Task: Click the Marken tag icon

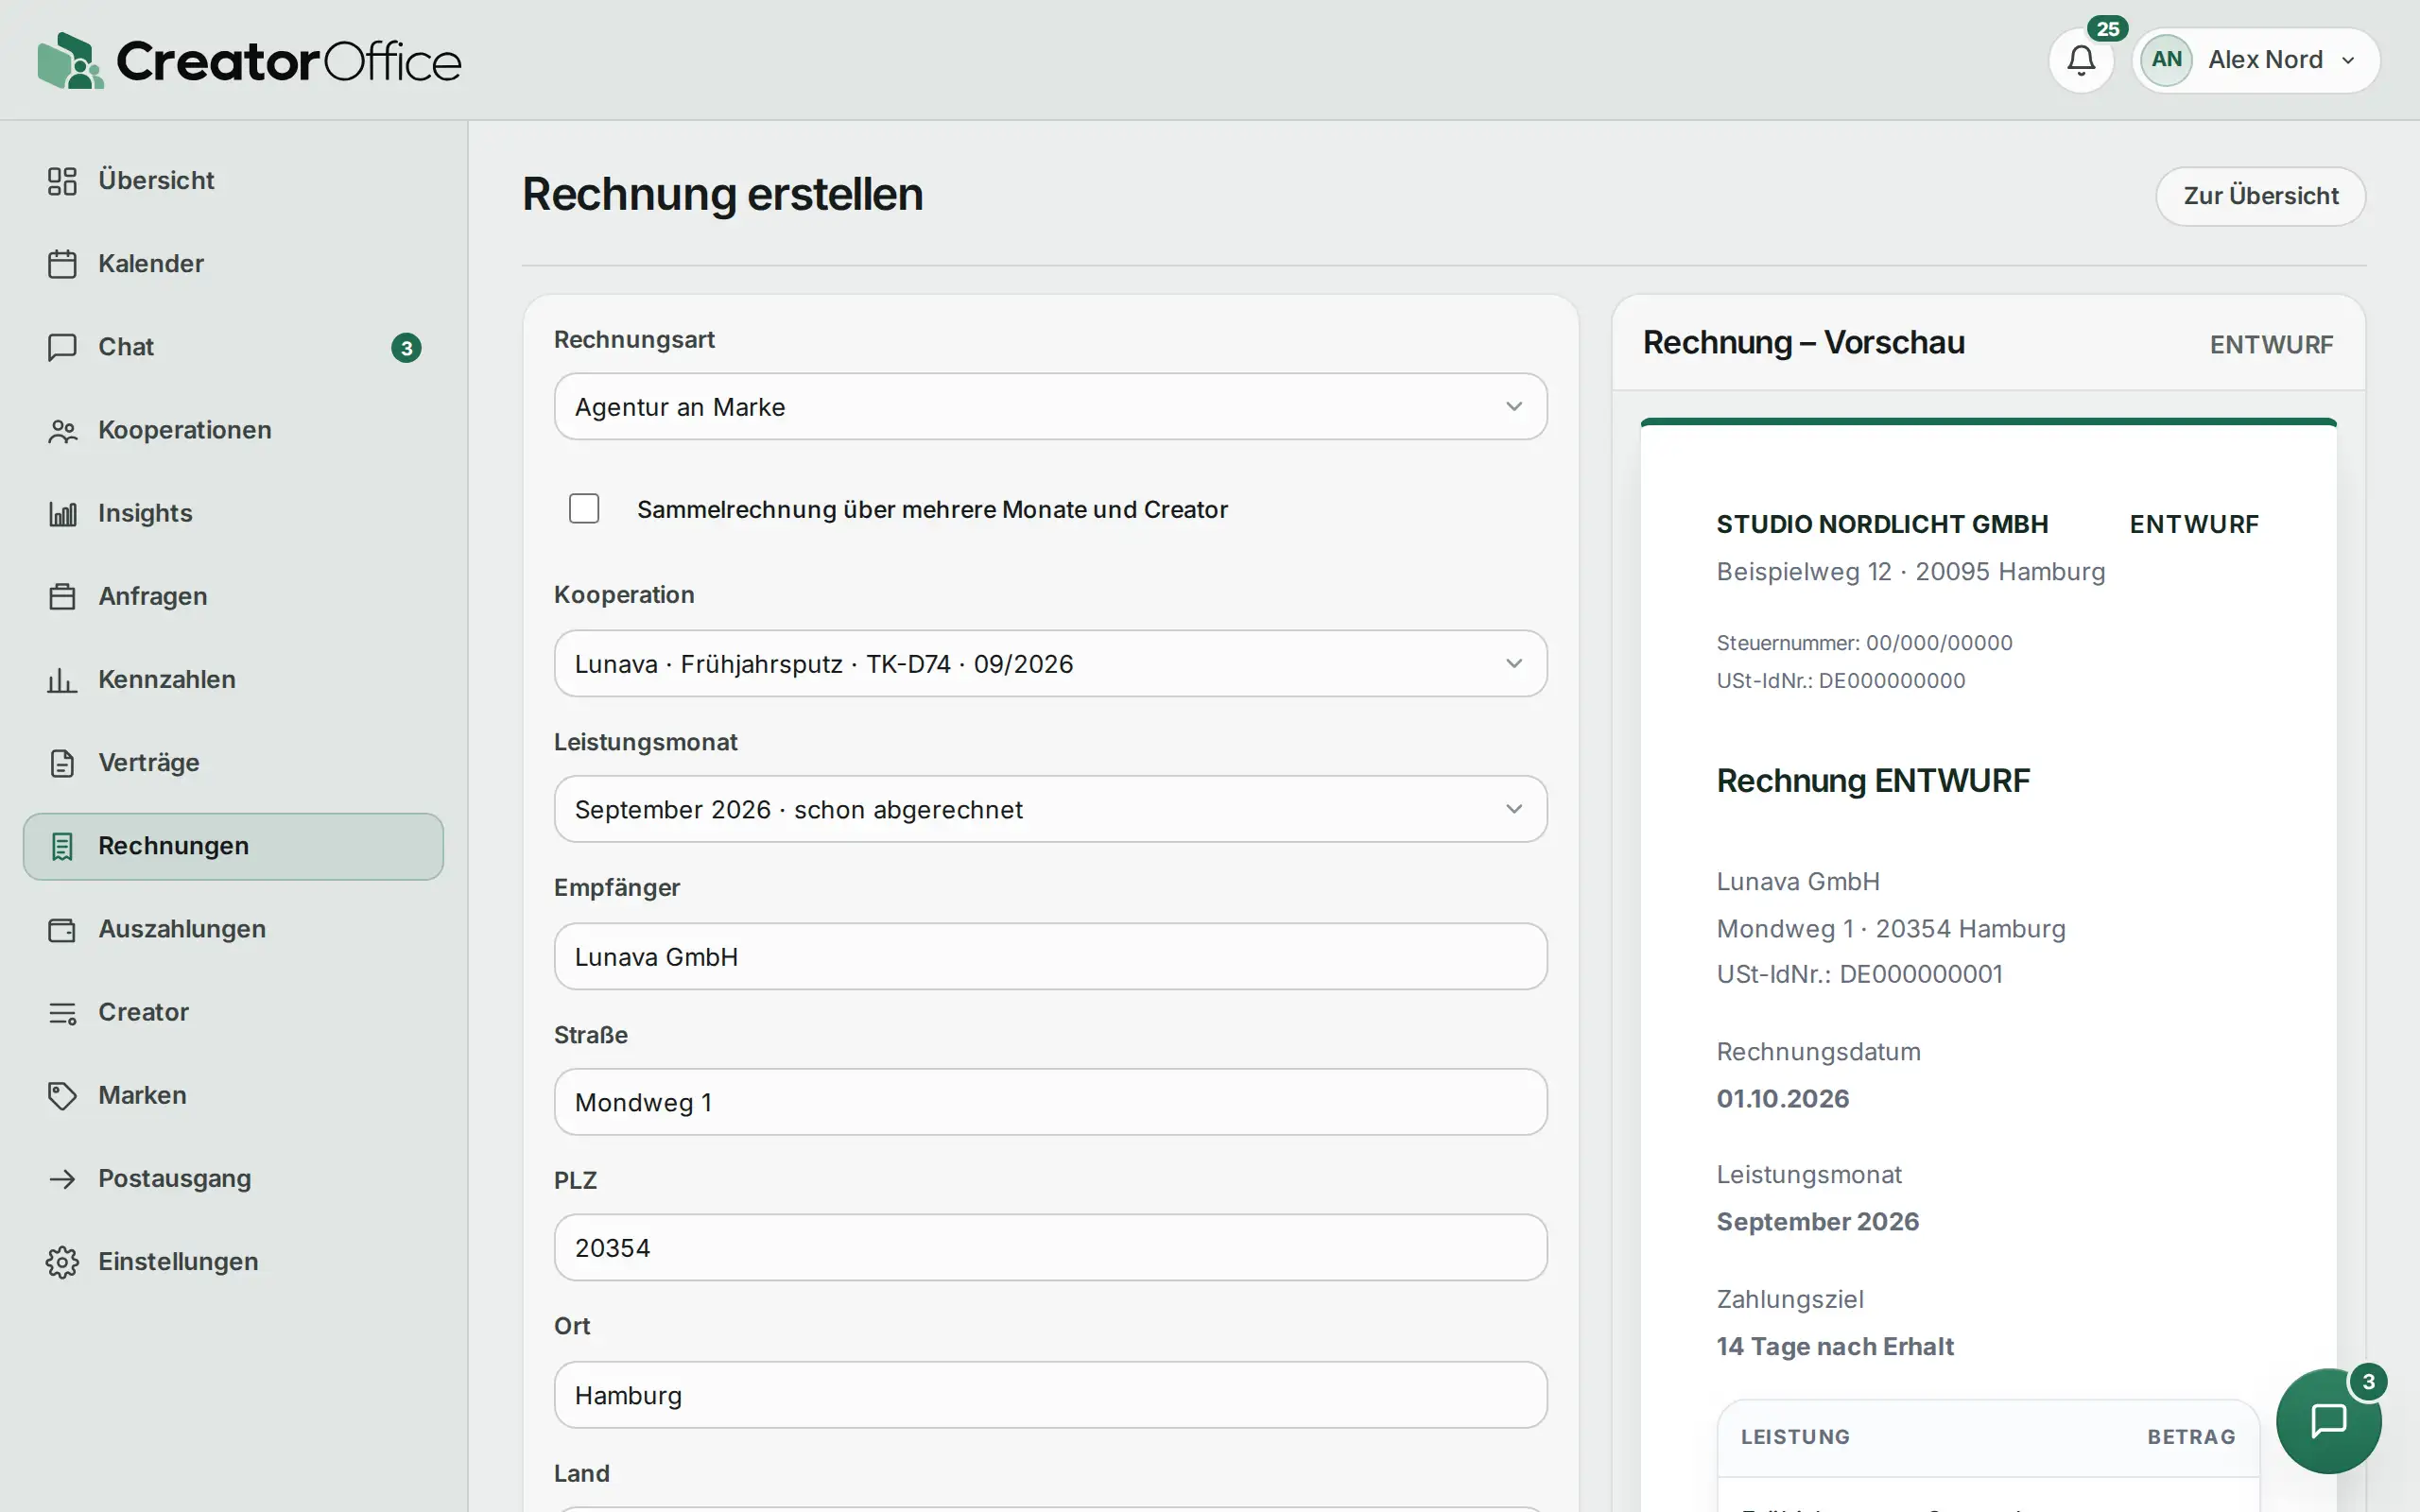Action: (x=62, y=1095)
